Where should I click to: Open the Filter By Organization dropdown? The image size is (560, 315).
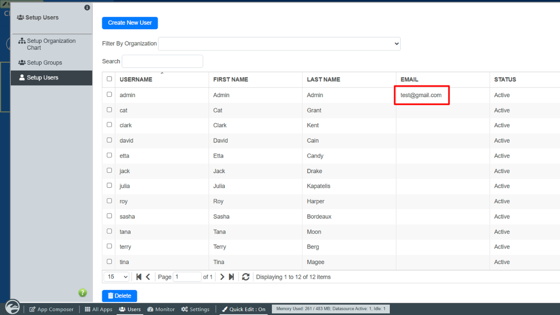coord(279,44)
